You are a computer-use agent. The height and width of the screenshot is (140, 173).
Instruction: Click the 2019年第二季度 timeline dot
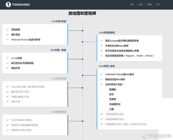pos(83,75)
